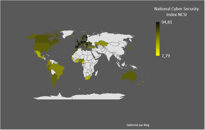
Task: Select Nigeria on the map
Action: tap(82, 61)
